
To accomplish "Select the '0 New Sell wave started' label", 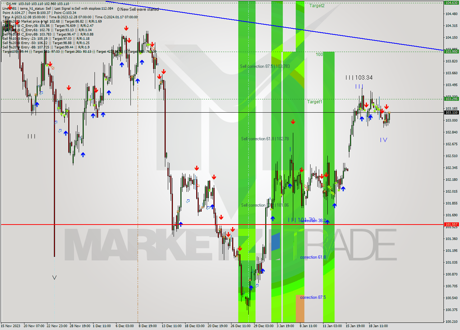I will click(138, 9).
